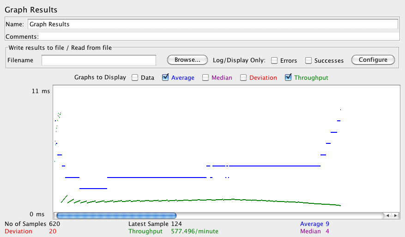
Task: Enable the Successes only checkbox
Action: [308, 60]
